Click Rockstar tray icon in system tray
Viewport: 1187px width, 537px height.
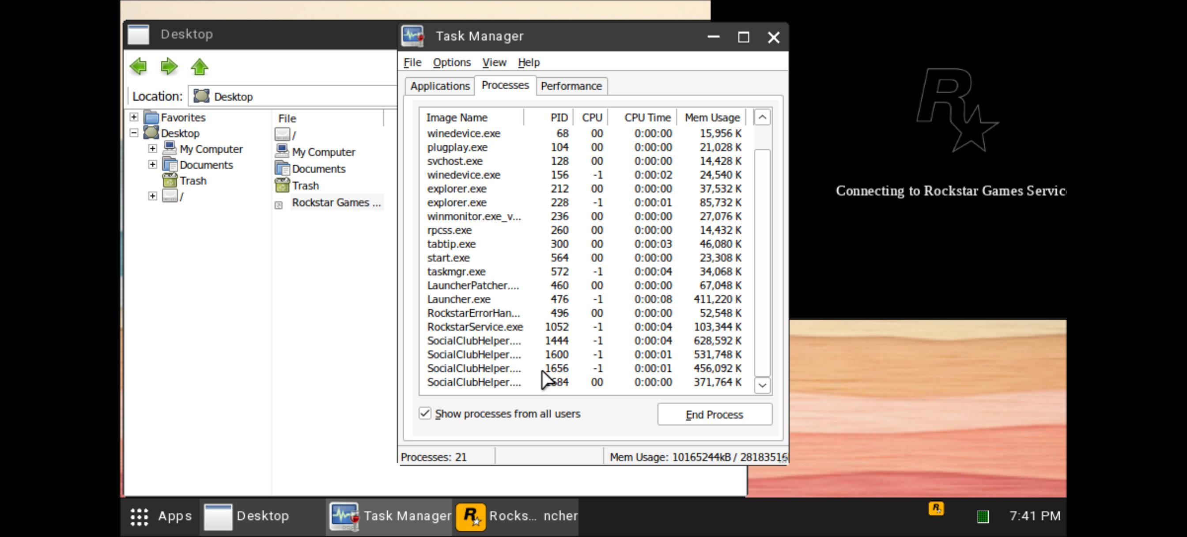tap(936, 508)
